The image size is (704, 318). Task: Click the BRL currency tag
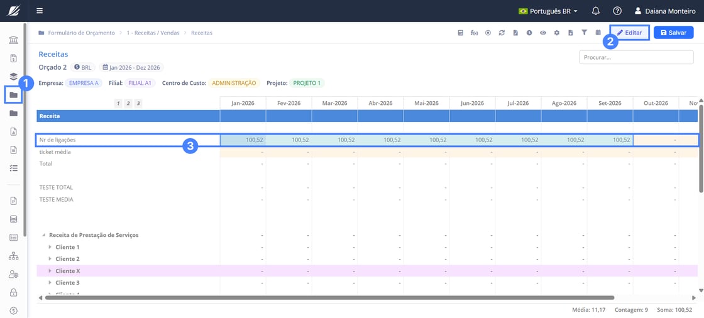click(x=82, y=67)
